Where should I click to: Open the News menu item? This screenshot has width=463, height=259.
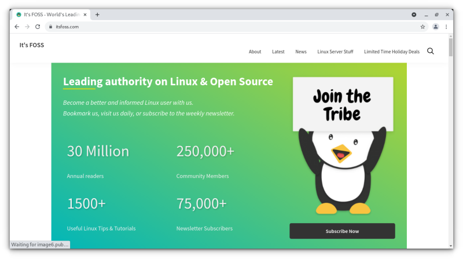point(301,52)
